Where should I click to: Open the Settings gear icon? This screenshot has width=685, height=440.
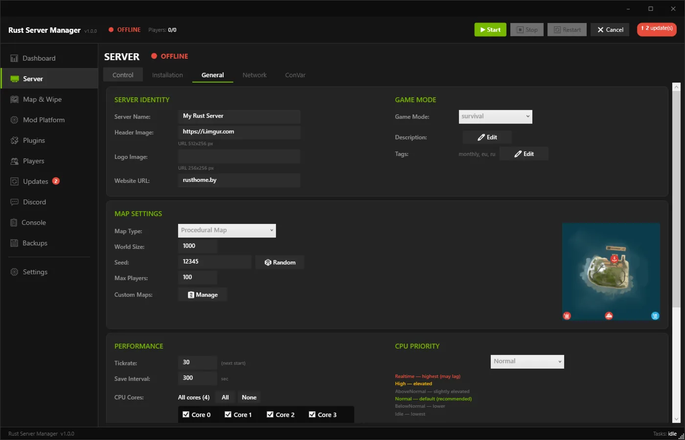[15, 272]
